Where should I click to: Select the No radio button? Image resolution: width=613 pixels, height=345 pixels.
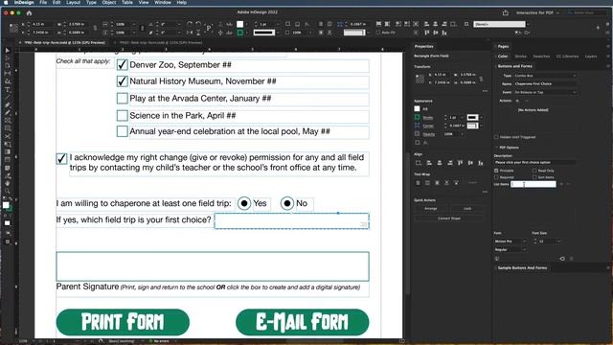(x=287, y=203)
